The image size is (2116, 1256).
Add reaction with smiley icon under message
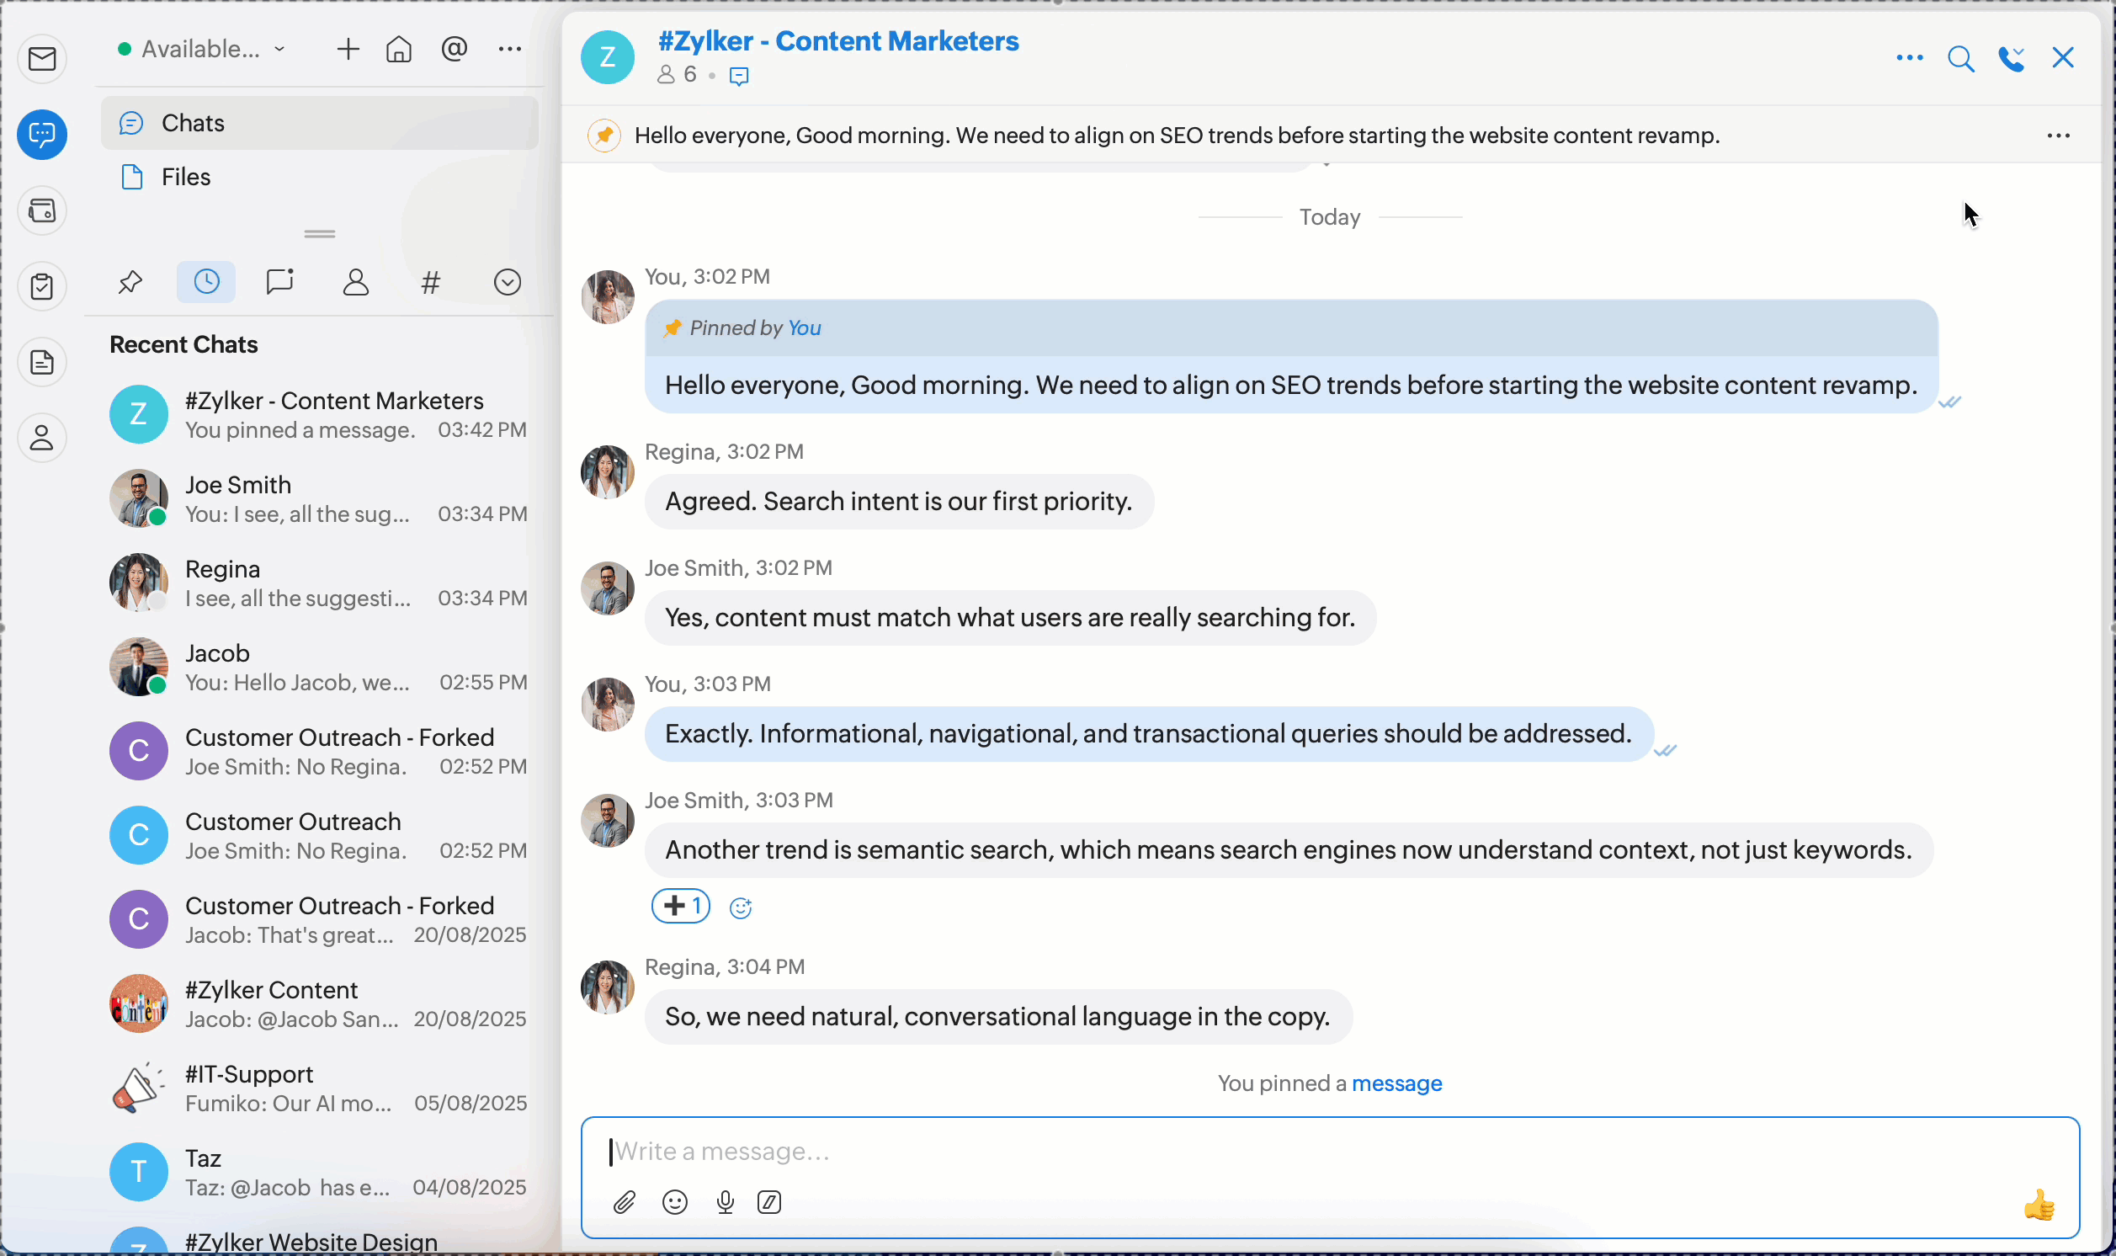tap(741, 907)
